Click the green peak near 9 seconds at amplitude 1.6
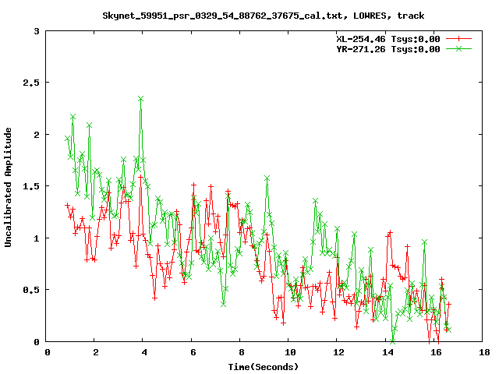The image size is (499, 374). pos(267,178)
